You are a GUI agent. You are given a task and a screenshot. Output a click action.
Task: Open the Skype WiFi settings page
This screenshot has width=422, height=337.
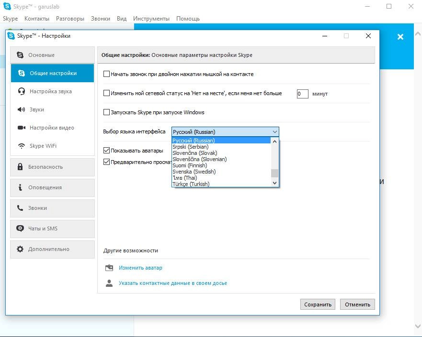point(53,146)
